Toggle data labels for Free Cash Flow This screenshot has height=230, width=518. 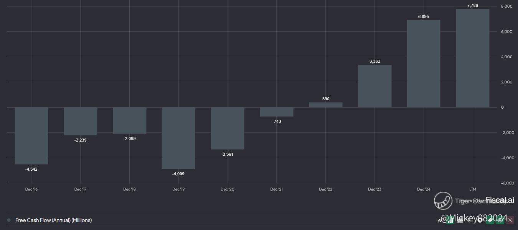pos(490,220)
